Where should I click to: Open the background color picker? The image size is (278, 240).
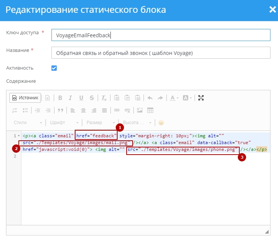tap(187, 98)
